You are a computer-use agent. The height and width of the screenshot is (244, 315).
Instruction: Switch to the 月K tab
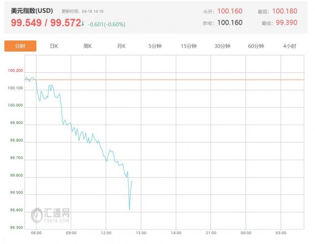tap(121, 46)
